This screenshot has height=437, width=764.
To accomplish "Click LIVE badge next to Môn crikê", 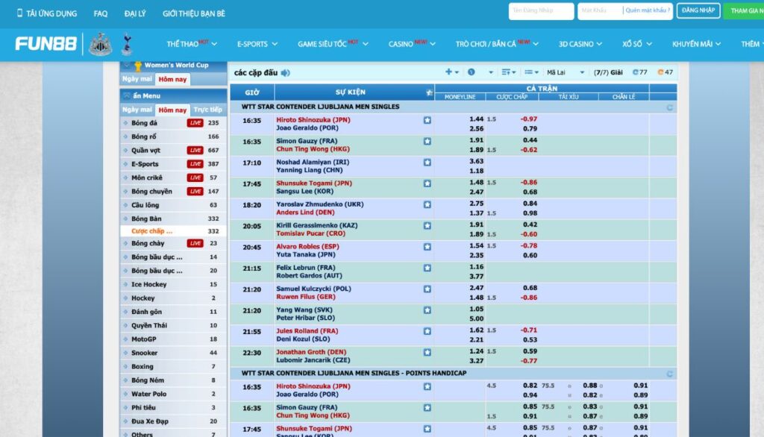I will pos(195,177).
